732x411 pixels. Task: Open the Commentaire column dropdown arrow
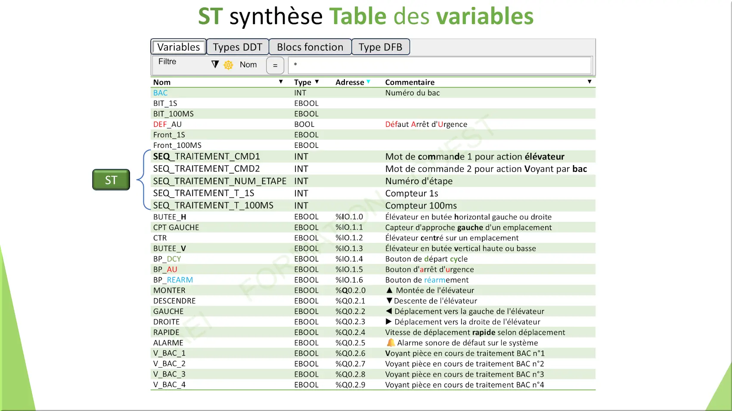point(589,82)
